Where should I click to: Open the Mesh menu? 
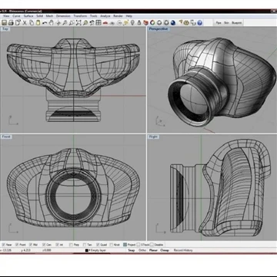tap(49, 16)
